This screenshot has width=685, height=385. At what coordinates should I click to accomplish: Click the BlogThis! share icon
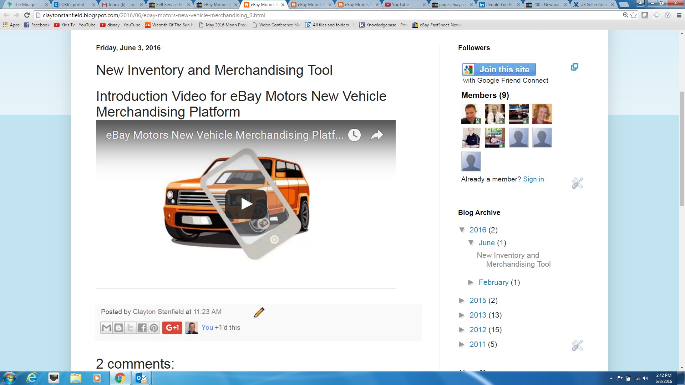click(118, 328)
